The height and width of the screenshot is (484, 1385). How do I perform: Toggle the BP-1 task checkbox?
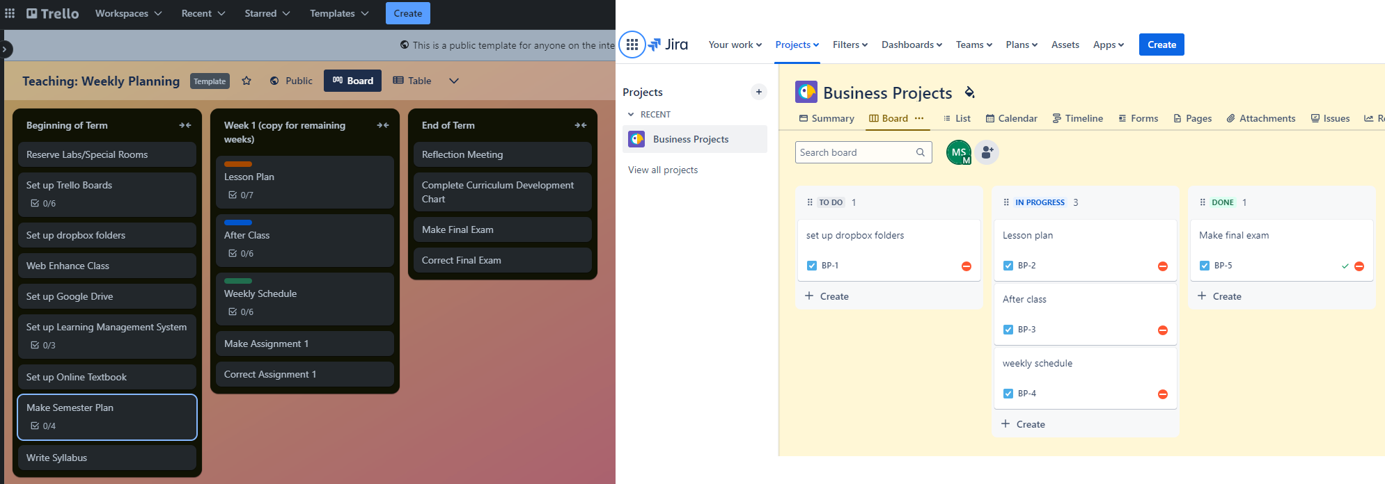[812, 266]
